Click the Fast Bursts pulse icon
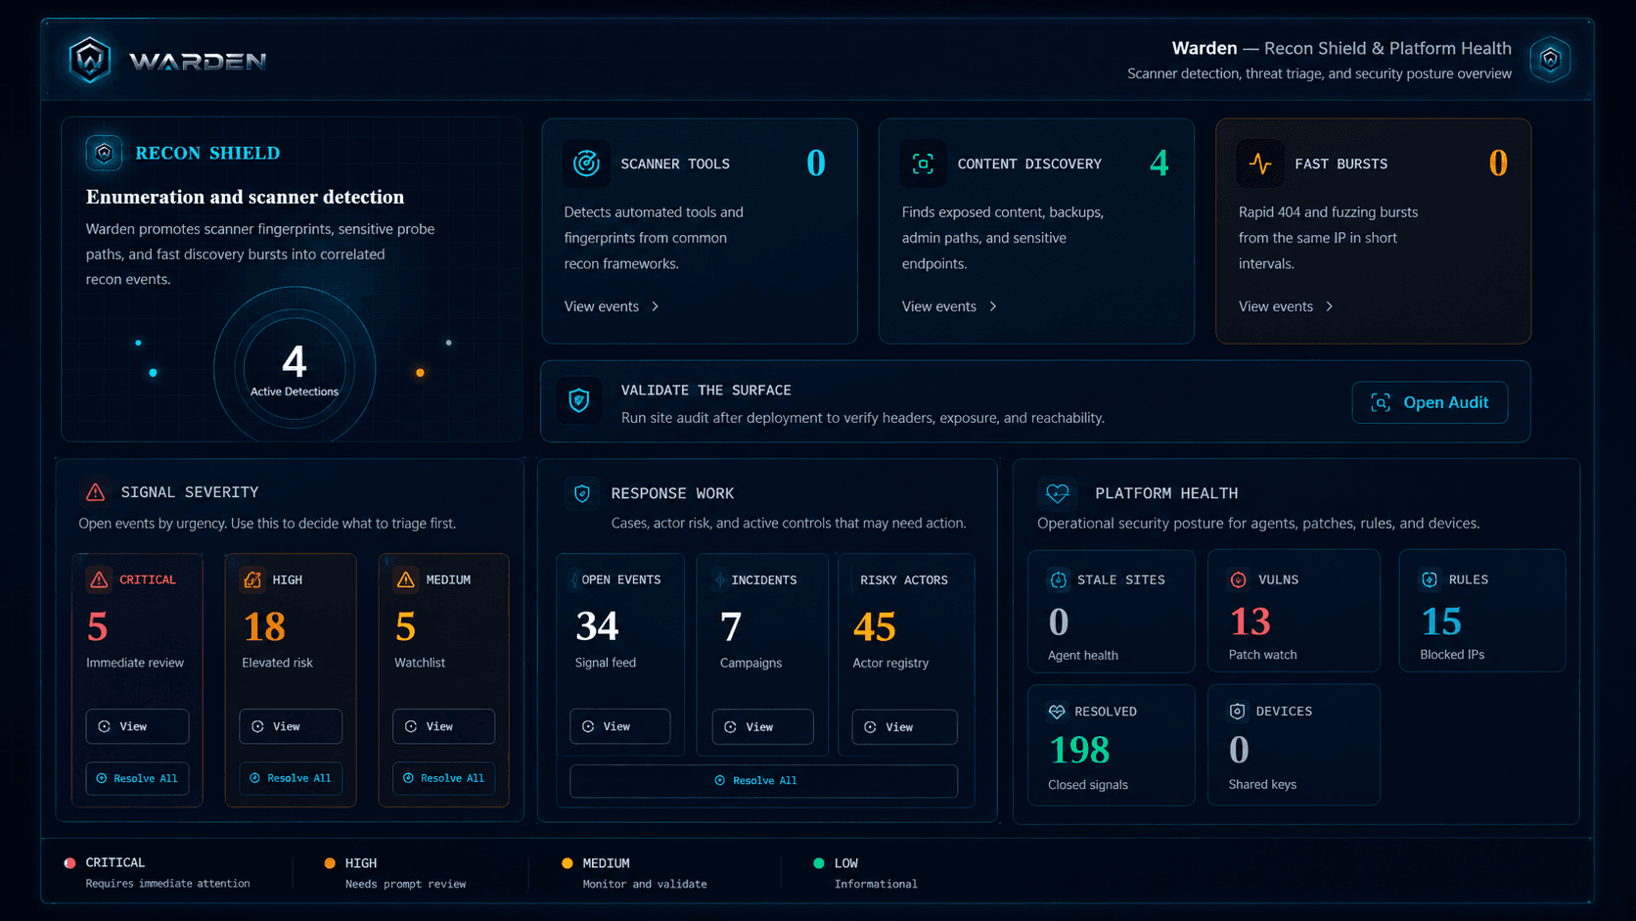Screen dimensions: 1636x921 1260,163
